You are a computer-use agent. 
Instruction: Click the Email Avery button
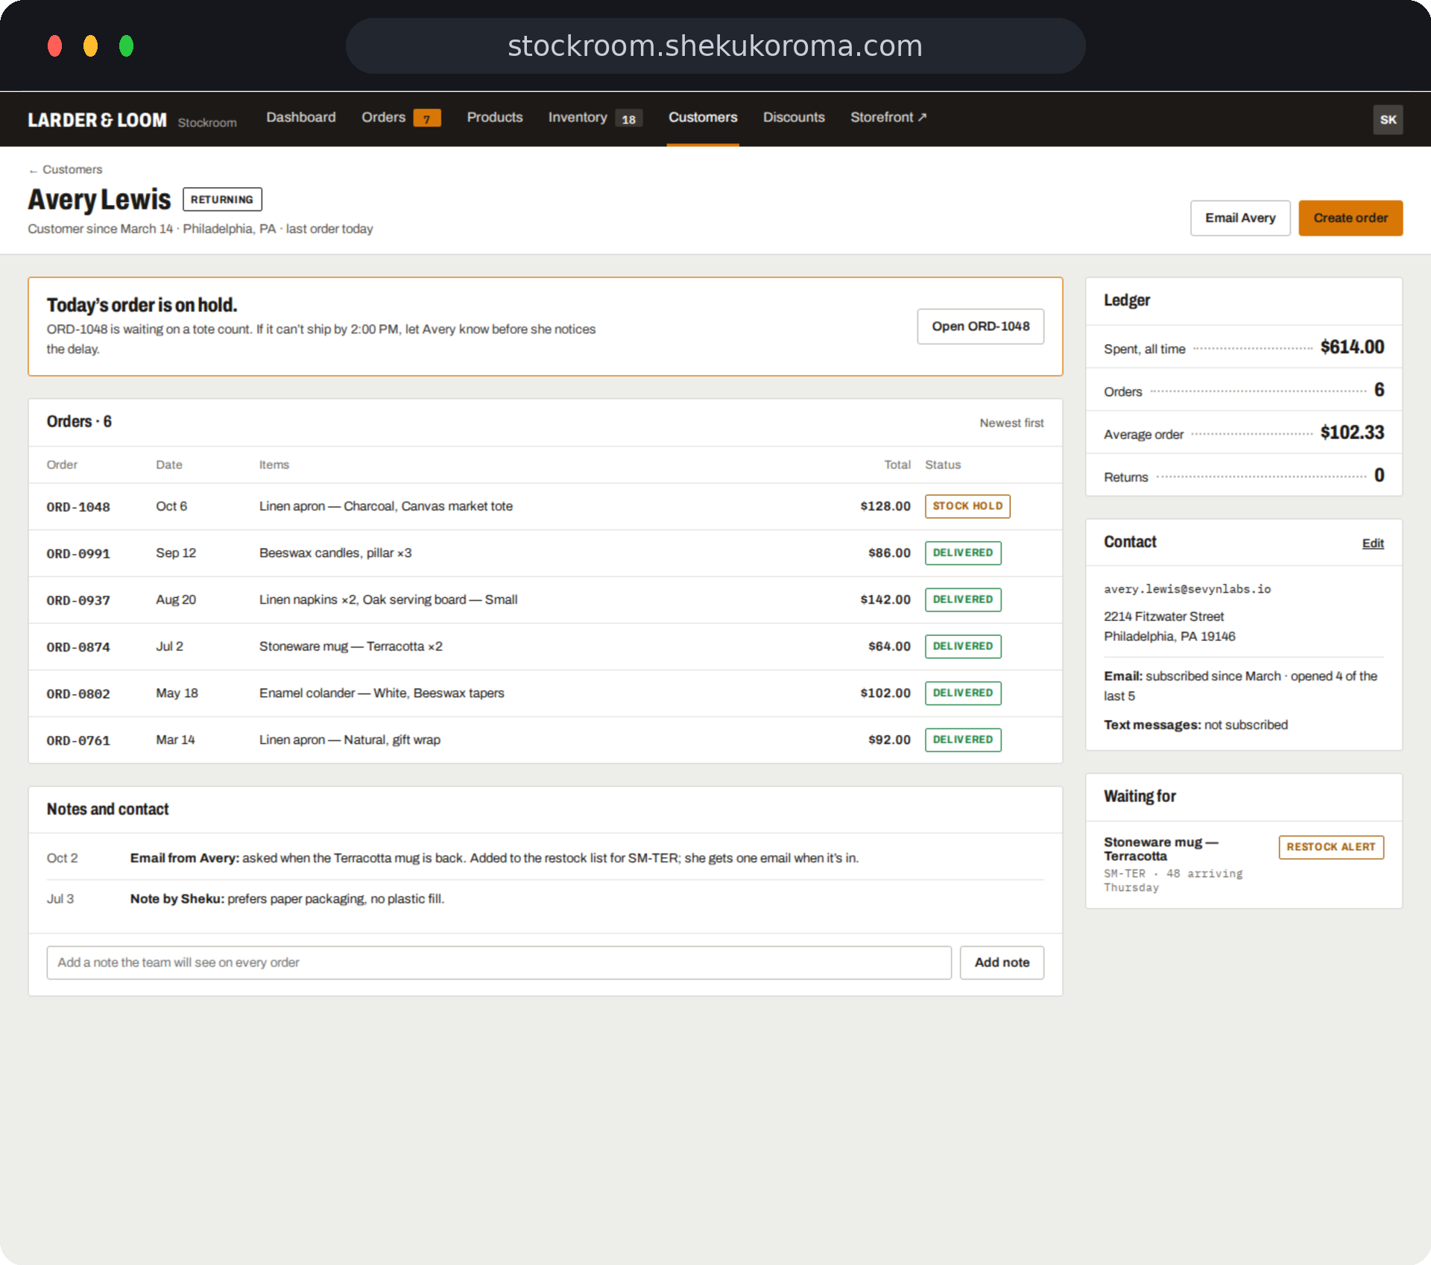point(1240,218)
